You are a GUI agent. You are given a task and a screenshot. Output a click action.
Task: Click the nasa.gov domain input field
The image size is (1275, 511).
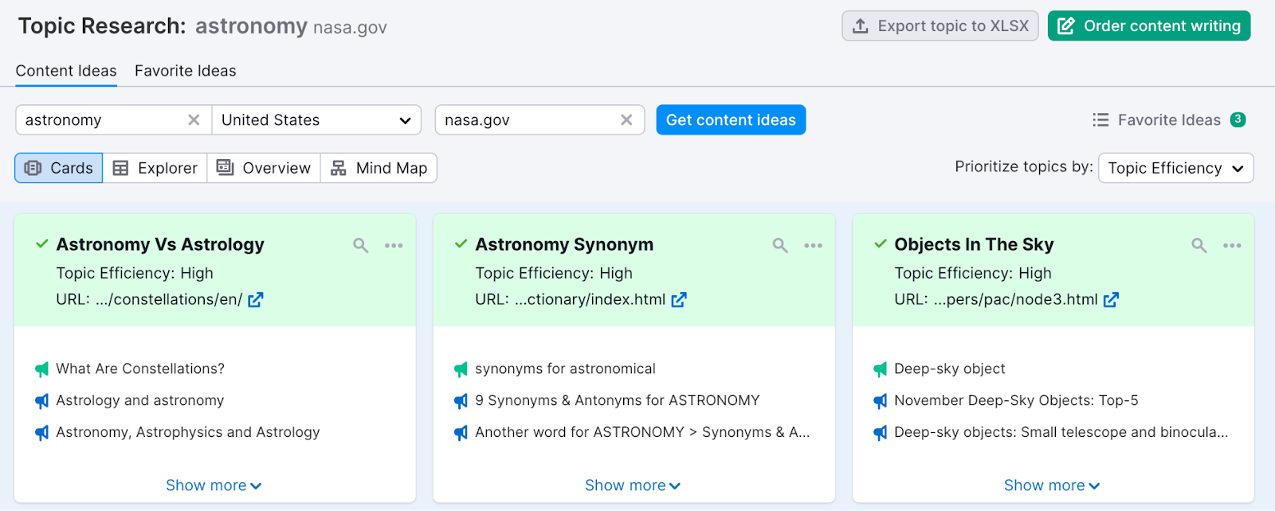[526, 120]
